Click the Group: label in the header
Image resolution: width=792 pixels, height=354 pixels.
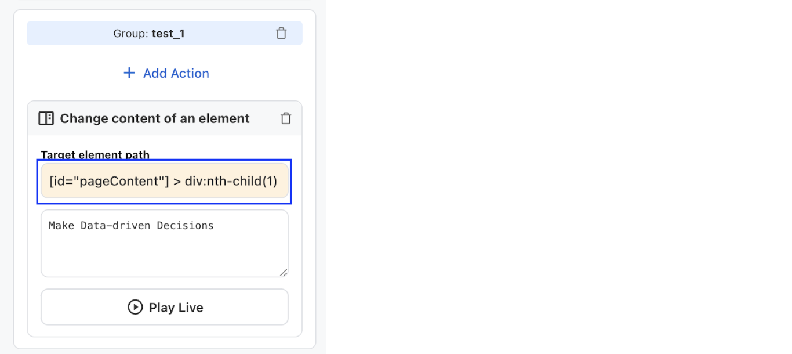pyautogui.click(x=131, y=34)
